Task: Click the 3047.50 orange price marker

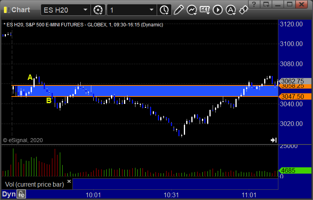Action: pyautogui.click(x=295, y=96)
